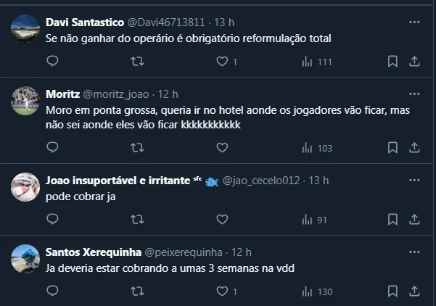Click Joao insuportável e irritante's avatar
The image size is (436, 306).
click(x=25, y=187)
